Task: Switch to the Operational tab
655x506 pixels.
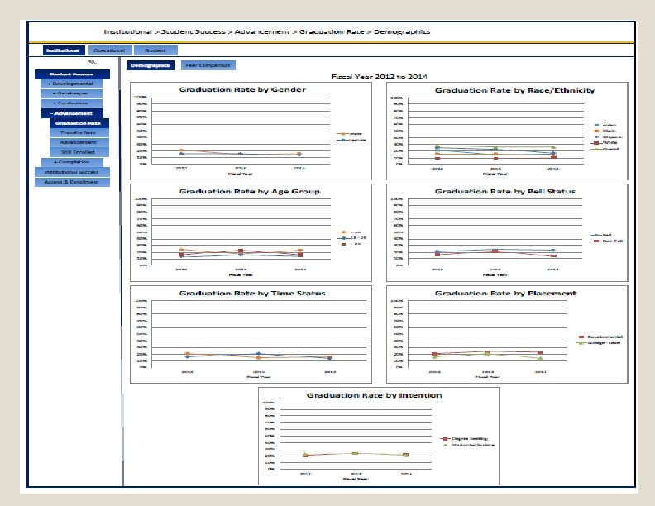Action: pyautogui.click(x=110, y=50)
